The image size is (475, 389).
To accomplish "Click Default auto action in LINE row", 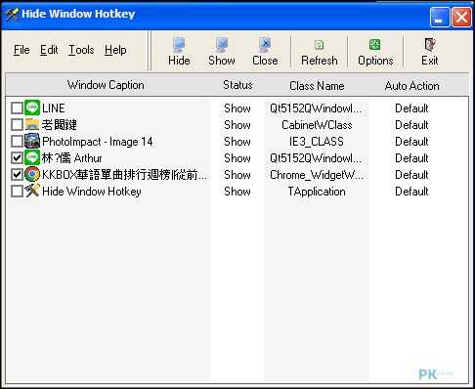I will [411, 108].
